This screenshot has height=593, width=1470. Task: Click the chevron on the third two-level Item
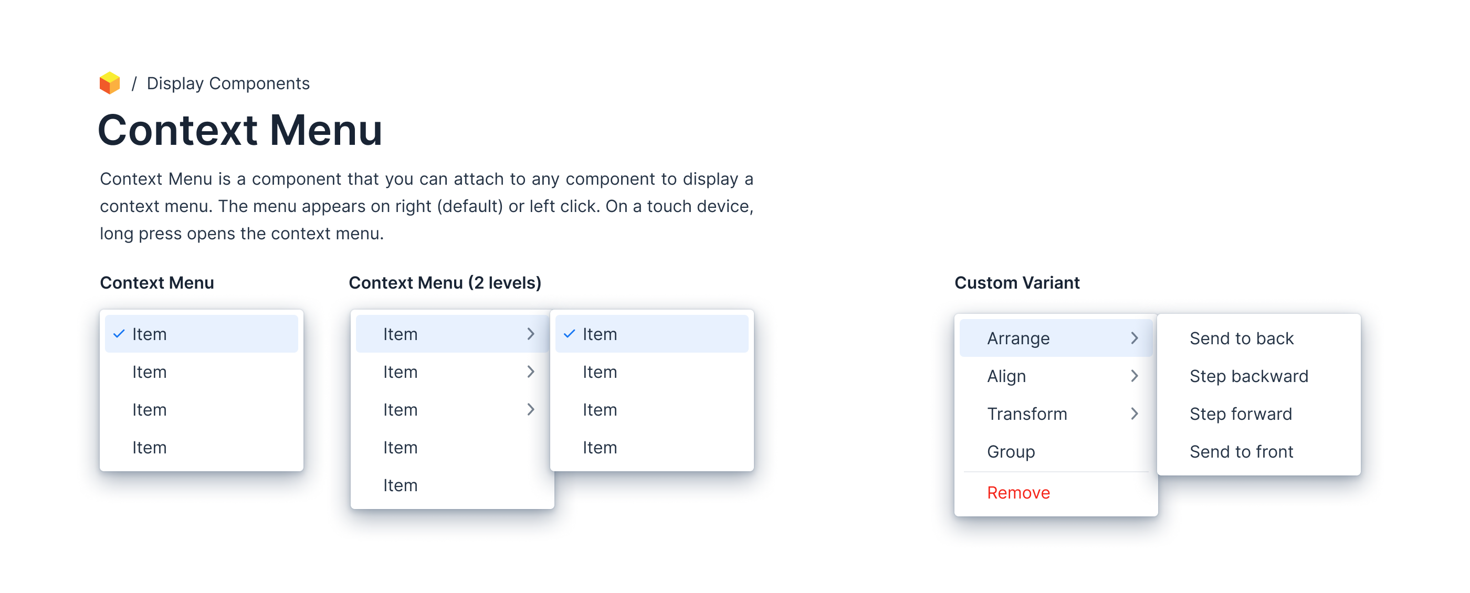530,409
